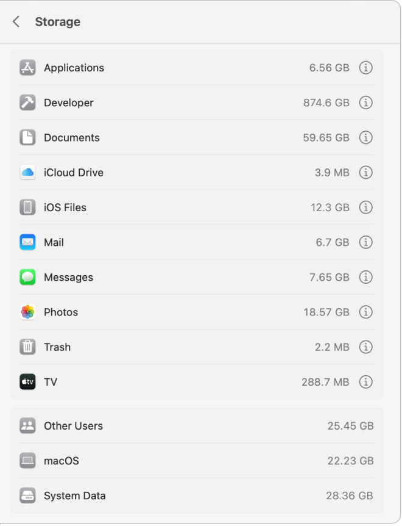The image size is (402, 526).
Task: Open info for Photos storage
Action: point(366,312)
